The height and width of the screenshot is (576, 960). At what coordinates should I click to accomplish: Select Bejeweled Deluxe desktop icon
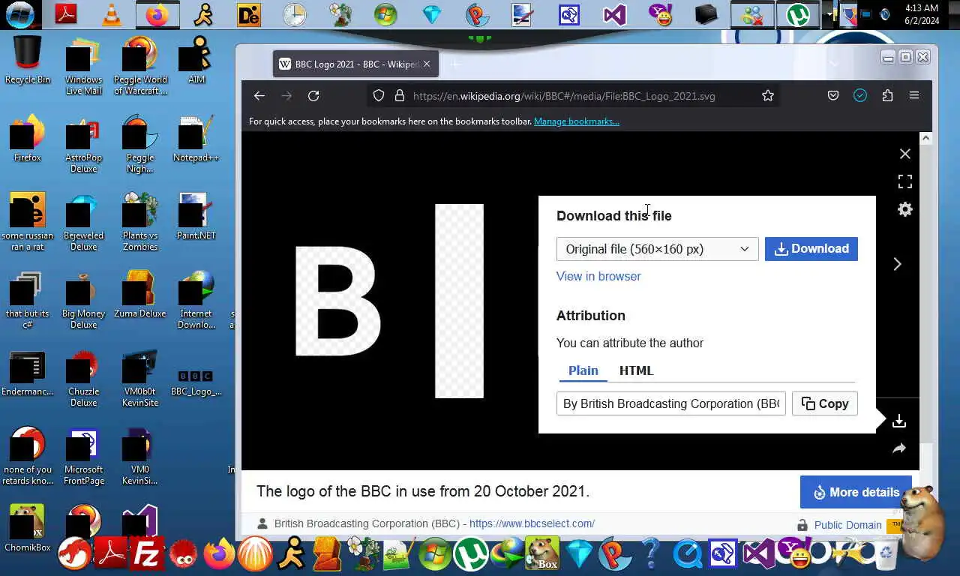pos(83,222)
